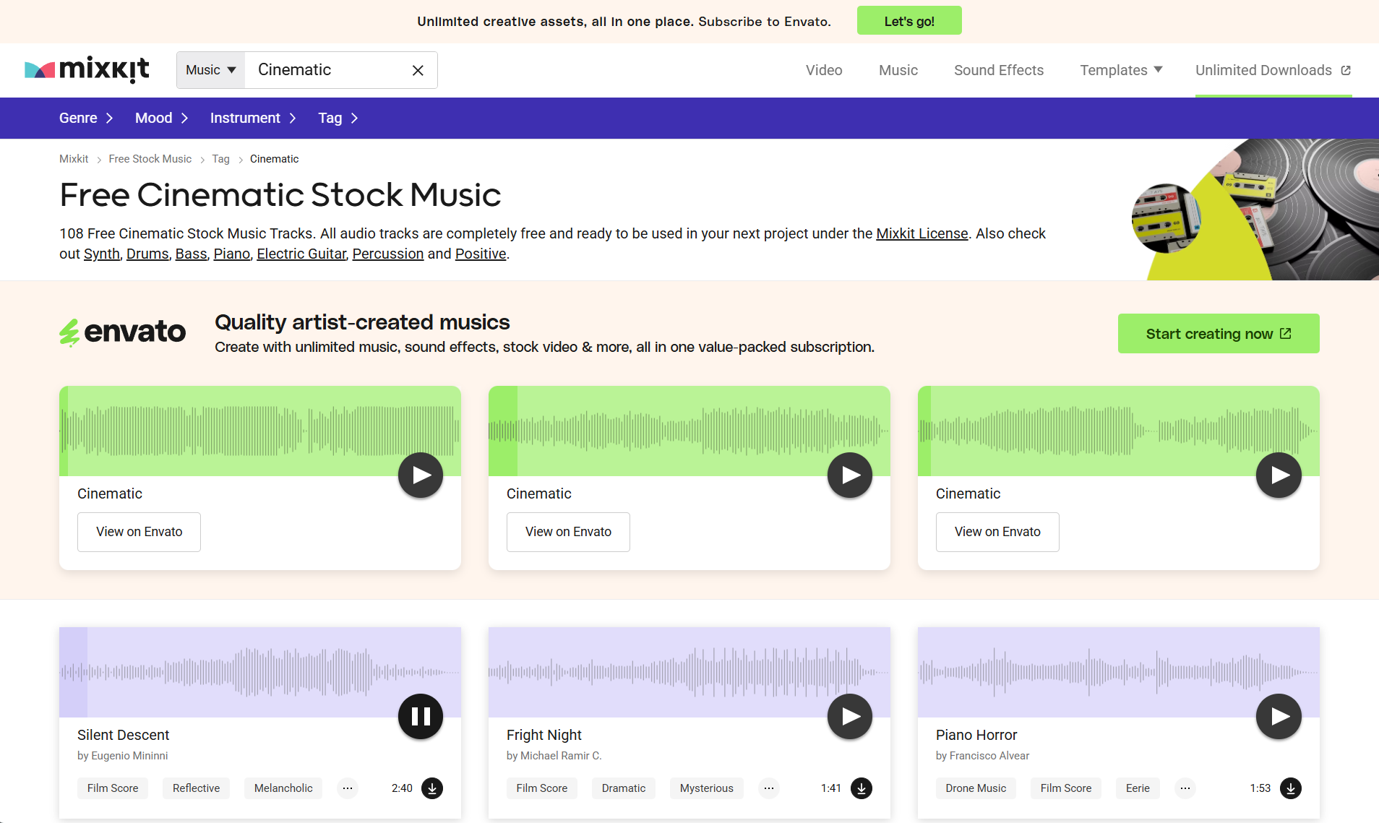The width and height of the screenshot is (1379, 823).
Task: Select the Reflective tag
Action: (196, 788)
